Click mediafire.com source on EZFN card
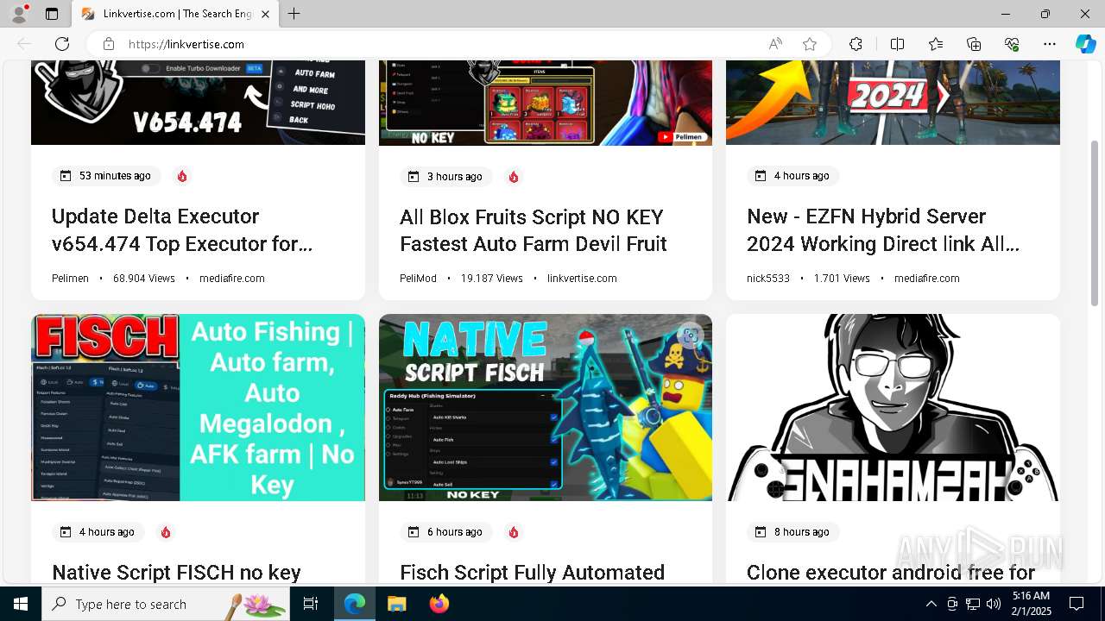Screen dimensions: 1105x621 pos(927,279)
